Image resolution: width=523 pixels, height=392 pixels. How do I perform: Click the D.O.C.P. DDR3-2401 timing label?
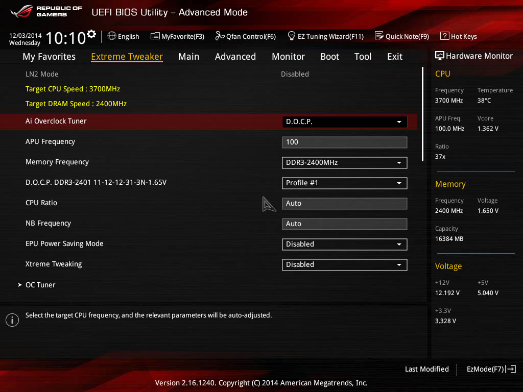(x=96, y=182)
